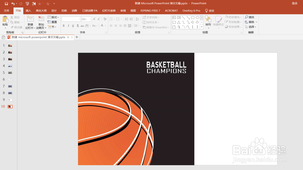Viewport: 303px width, 170px height.
Task: Align text right in paragraph group
Action: point(120,25)
